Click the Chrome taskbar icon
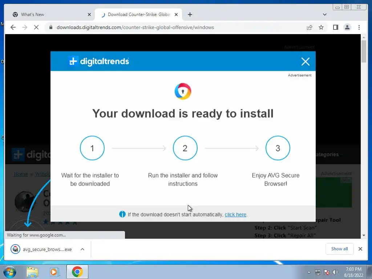The image size is (372, 279). 77,272
